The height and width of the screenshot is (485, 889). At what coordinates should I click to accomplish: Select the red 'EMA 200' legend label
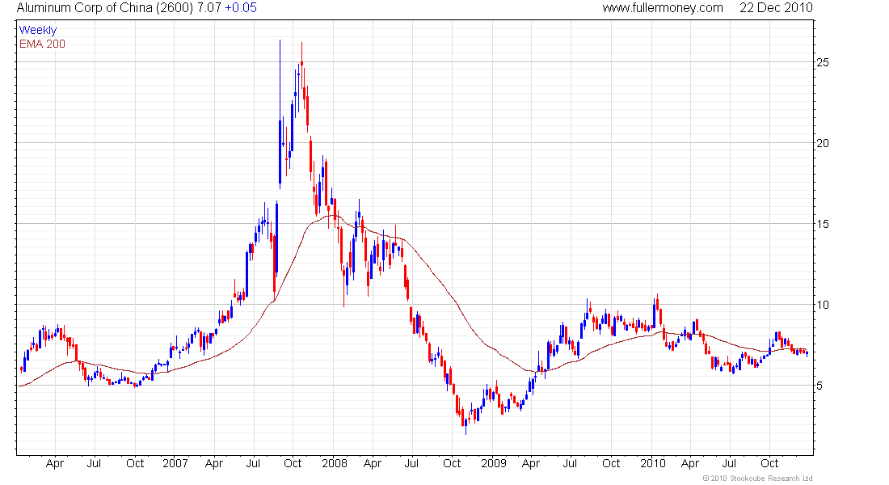(43, 44)
